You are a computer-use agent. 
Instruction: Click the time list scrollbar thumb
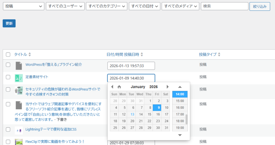tap(186, 119)
